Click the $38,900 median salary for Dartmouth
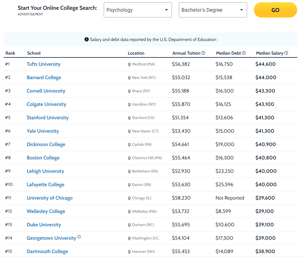Viewport: 305px width, 257px height. tap(265, 252)
